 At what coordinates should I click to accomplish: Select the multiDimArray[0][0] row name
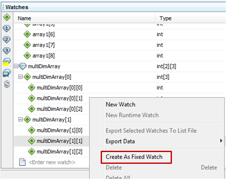[x=59, y=87]
